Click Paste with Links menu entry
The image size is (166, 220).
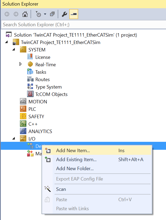(97, 209)
